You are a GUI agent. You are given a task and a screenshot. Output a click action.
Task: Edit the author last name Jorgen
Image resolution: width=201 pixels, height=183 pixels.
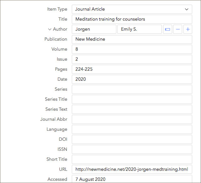click(94, 29)
